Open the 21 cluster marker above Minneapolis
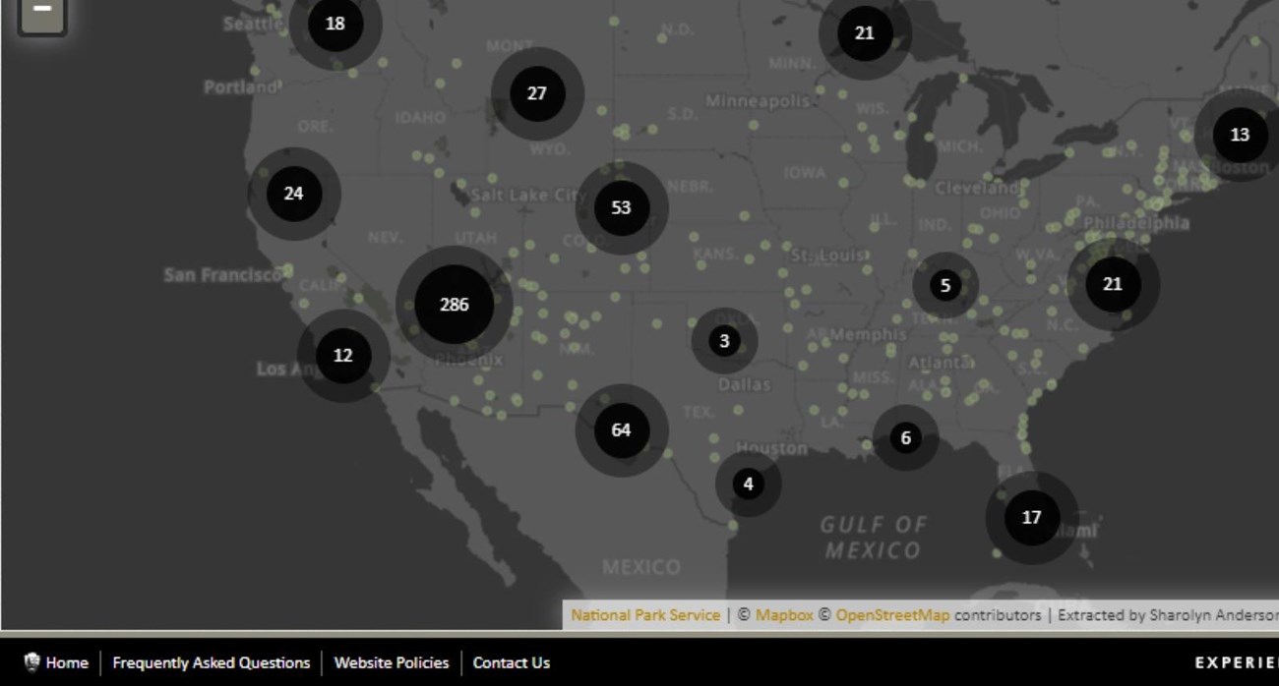Image resolution: width=1279 pixels, height=686 pixels. (865, 33)
